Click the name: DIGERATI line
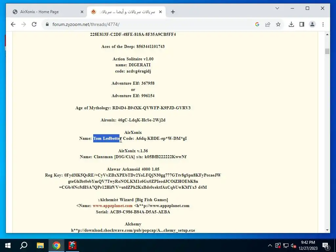 pyautogui.click(x=133, y=65)
